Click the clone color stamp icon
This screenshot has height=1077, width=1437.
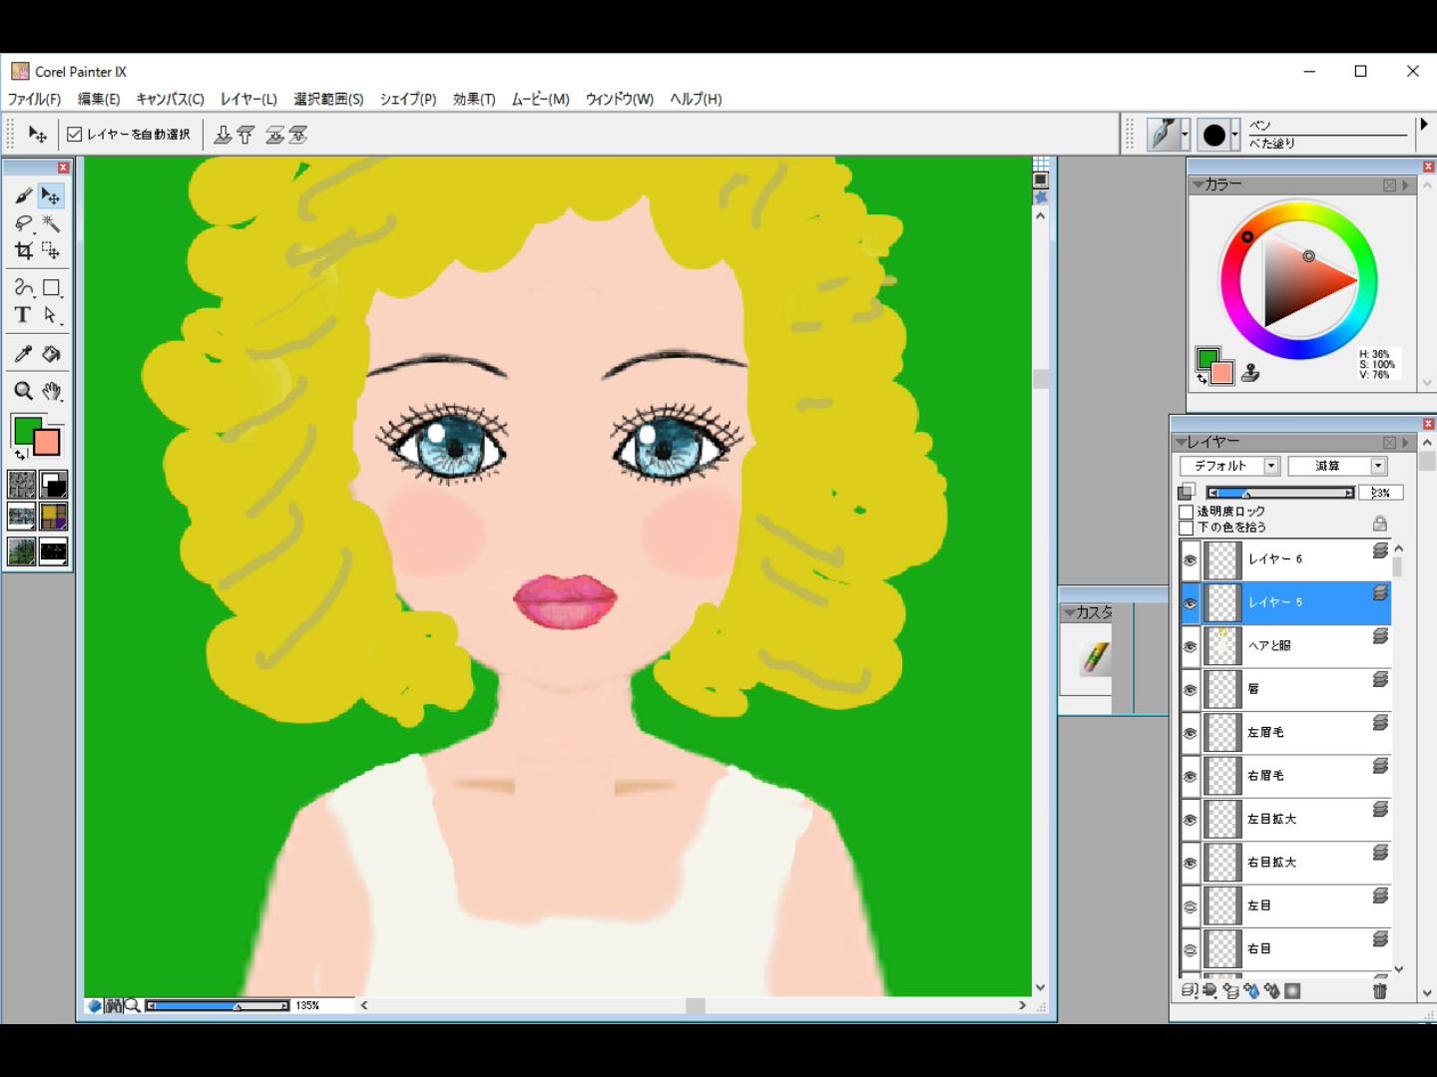[1250, 374]
